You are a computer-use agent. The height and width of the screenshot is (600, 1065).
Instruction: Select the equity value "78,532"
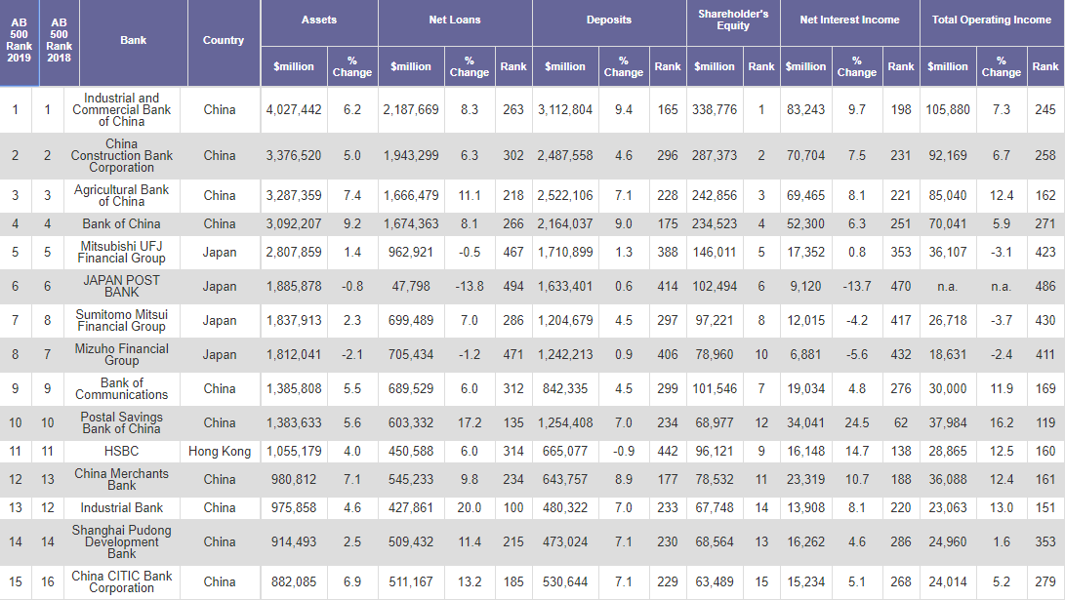[715, 479]
